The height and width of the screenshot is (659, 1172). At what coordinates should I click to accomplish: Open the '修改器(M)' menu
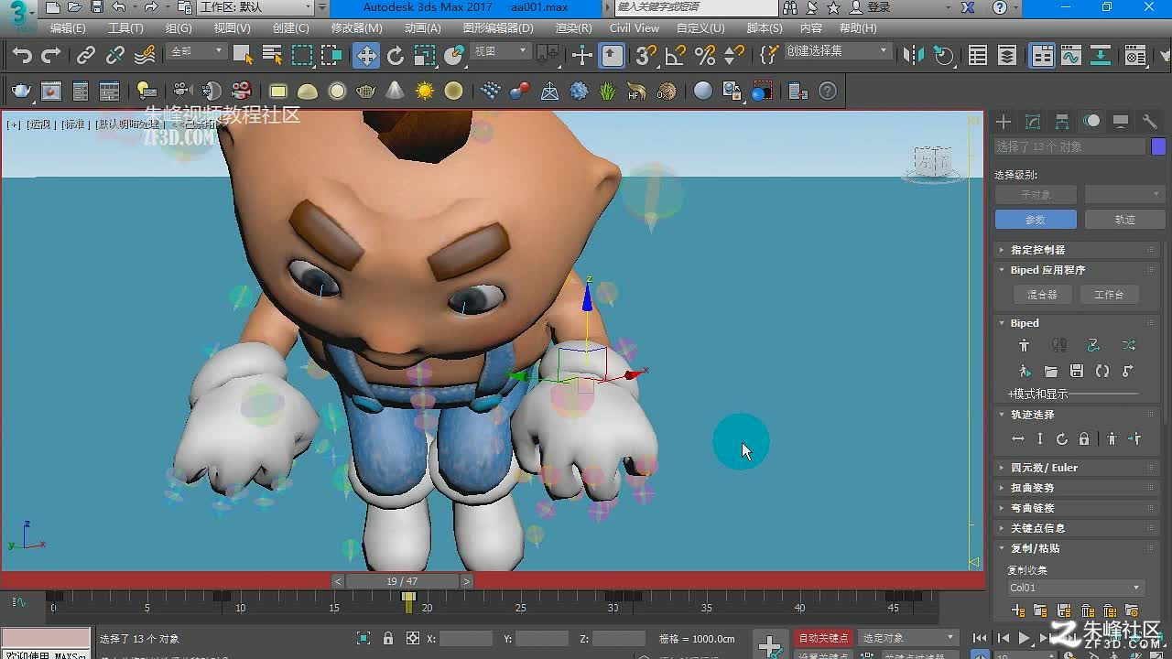(355, 28)
